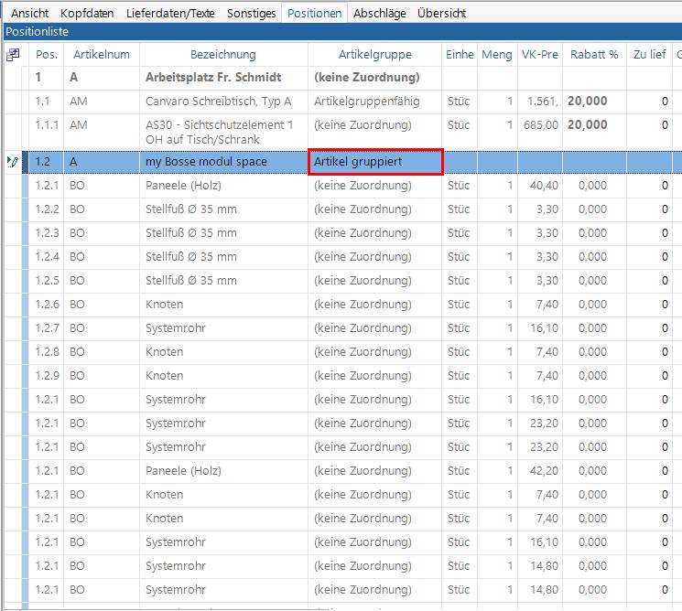The width and height of the screenshot is (682, 611).
Task: Switch to the Ansicht tab
Action: click(29, 14)
